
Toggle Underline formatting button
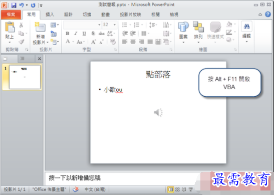coord(84,34)
